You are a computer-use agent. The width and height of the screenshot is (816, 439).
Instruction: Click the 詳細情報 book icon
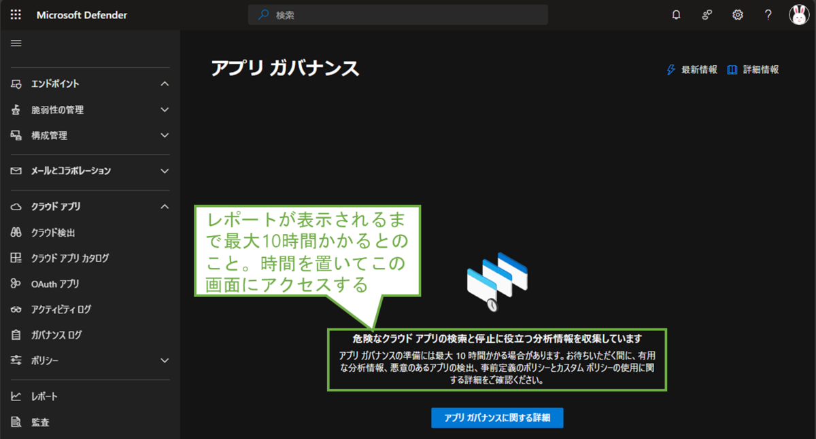point(732,70)
